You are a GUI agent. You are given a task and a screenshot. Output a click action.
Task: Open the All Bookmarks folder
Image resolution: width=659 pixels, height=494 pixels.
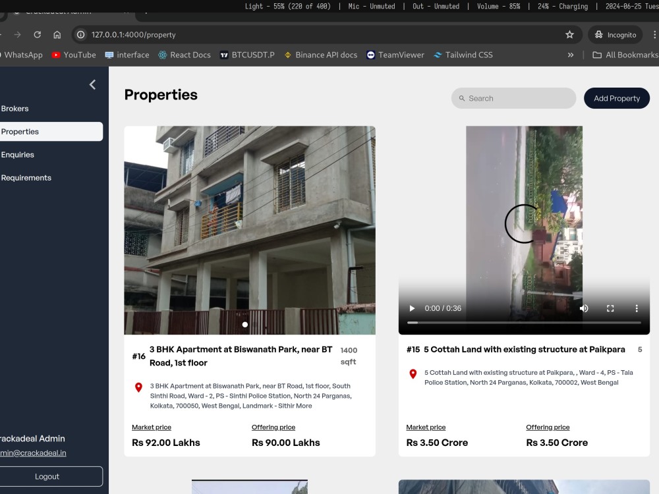(625, 55)
